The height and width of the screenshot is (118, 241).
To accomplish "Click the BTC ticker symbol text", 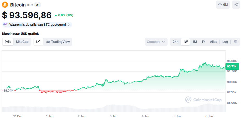I will pyautogui.click(x=30, y=5).
